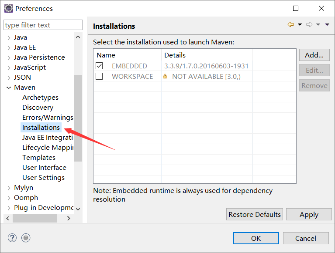Expand the Plug-in Development node
This screenshot has width=335, height=253.
click(9, 208)
